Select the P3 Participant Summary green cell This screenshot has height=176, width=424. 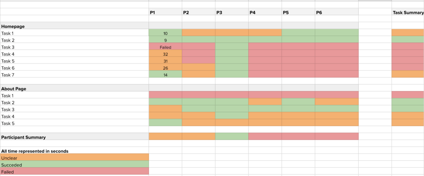[232, 136]
